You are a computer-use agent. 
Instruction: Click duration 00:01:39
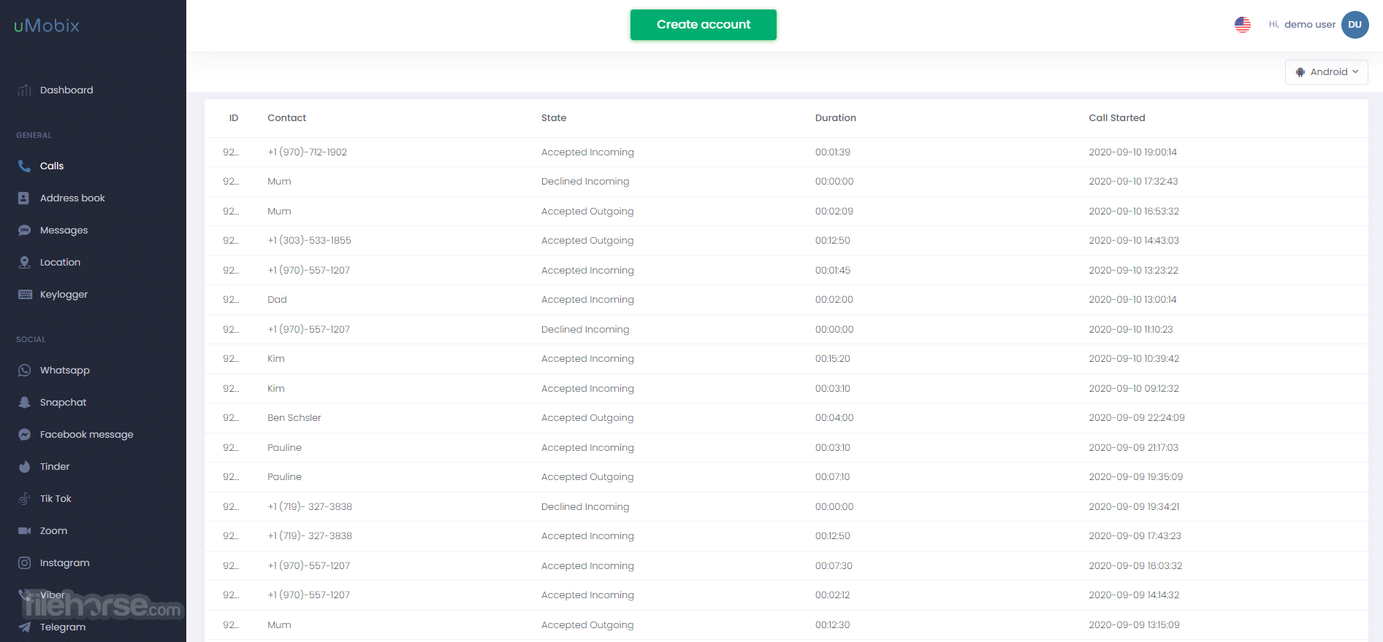click(832, 152)
